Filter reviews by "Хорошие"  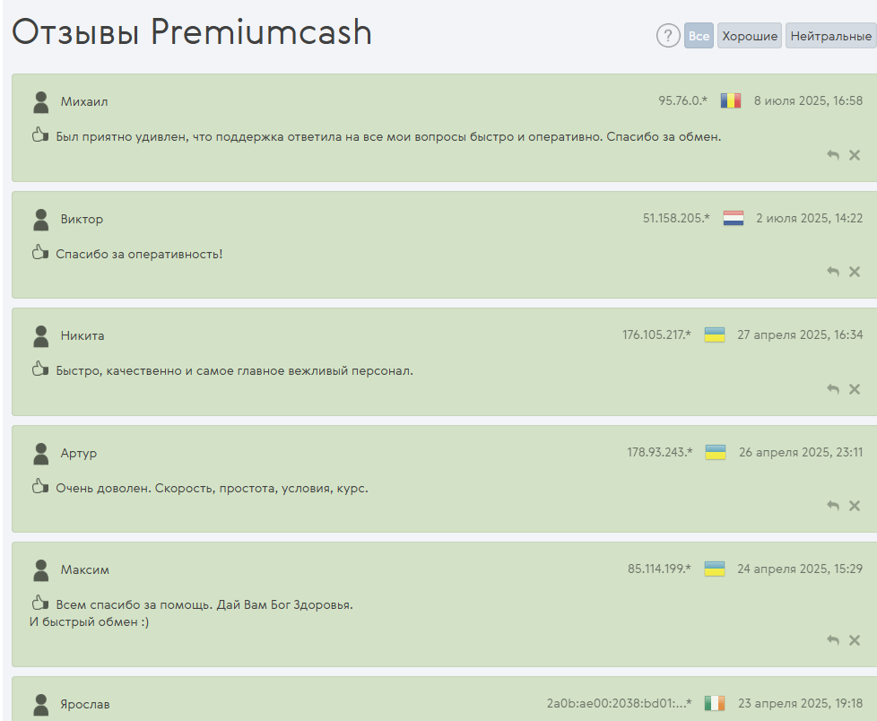click(750, 36)
